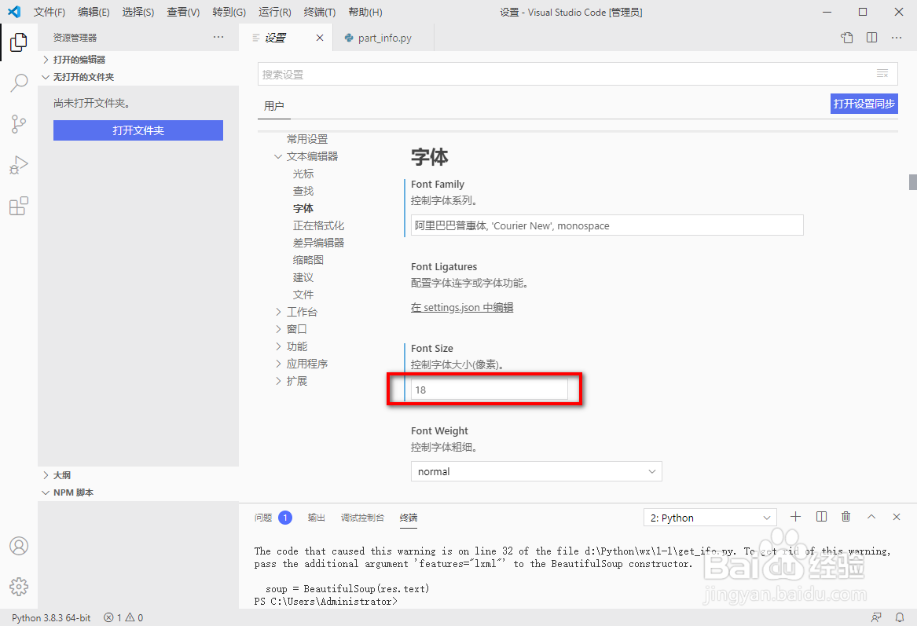Open the Run and Debug view icon
Image resolution: width=917 pixels, height=626 pixels.
(x=19, y=165)
